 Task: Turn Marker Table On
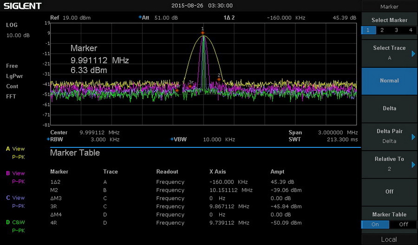click(x=375, y=225)
